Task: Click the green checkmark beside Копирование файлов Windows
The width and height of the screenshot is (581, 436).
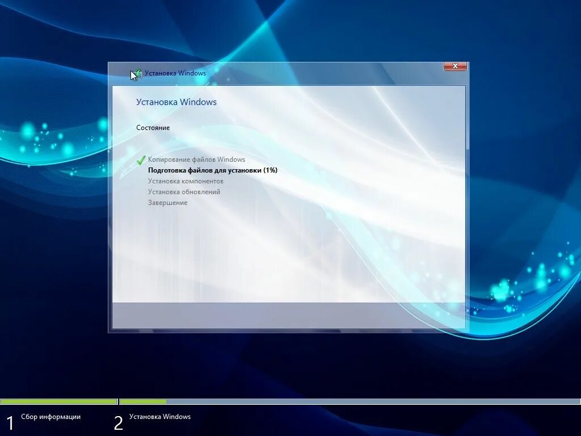Action: pos(141,160)
